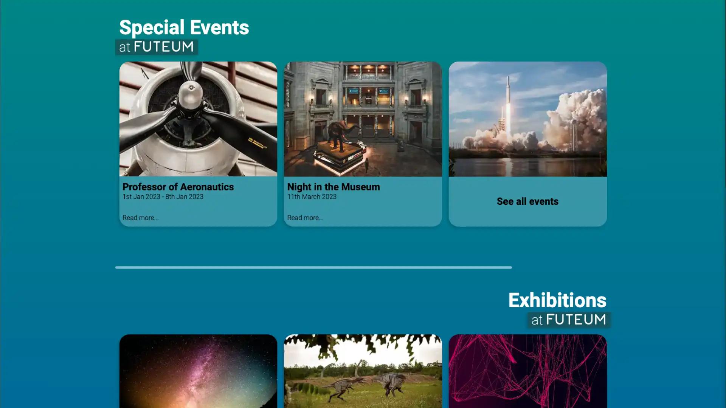Select the pink wireframe exhibition card
Image resolution: width=726 pixels, height=408 pixels.
pos(527,371)
